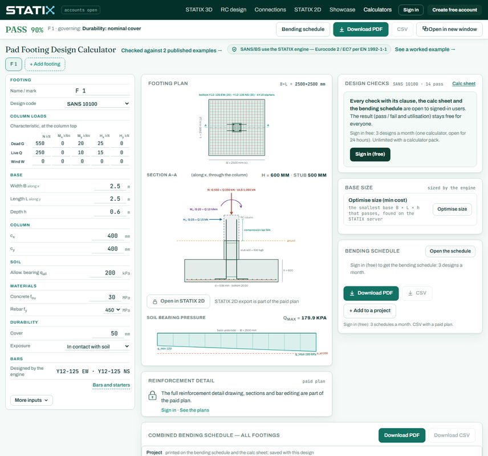Click the '179.9 KPA' value
The image size is (488, 456).
[314, 318]
